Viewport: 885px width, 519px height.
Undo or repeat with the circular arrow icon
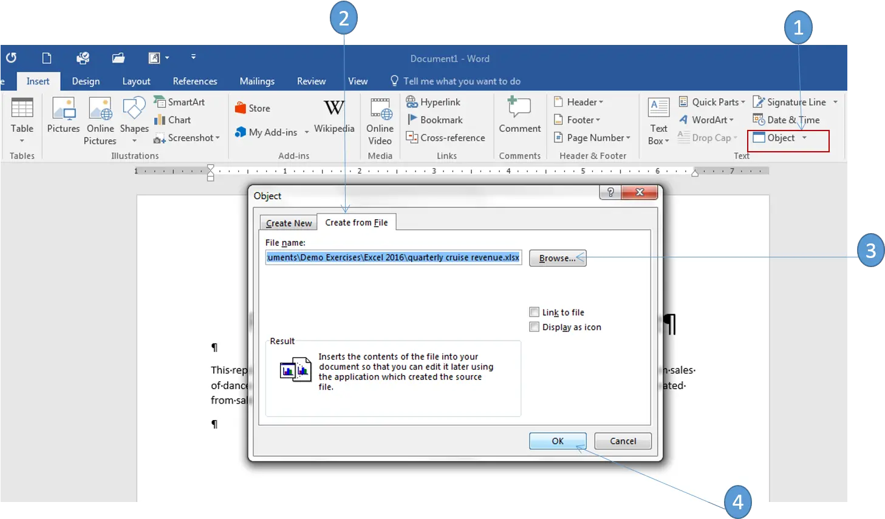coord(11,58)
